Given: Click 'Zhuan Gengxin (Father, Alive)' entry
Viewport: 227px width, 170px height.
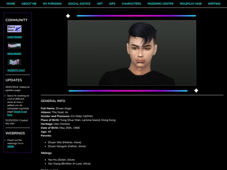Looking at the screenshot, I should [x=67, y=146].
